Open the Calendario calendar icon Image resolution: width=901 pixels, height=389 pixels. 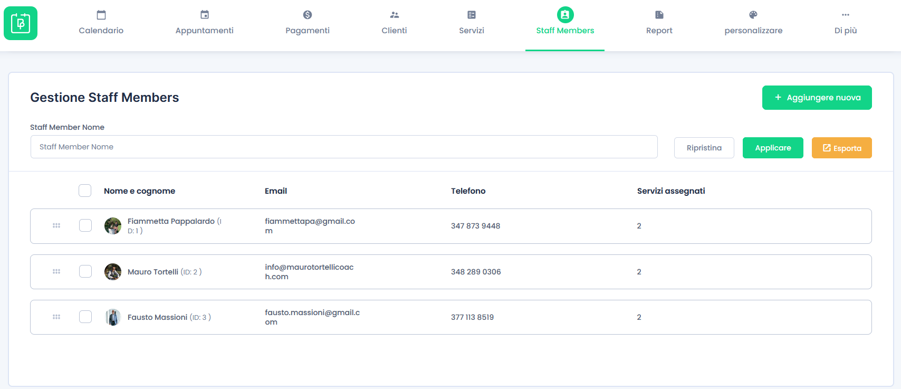click(101, 15)
